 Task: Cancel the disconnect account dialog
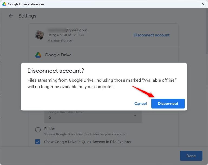coord(140,104)
